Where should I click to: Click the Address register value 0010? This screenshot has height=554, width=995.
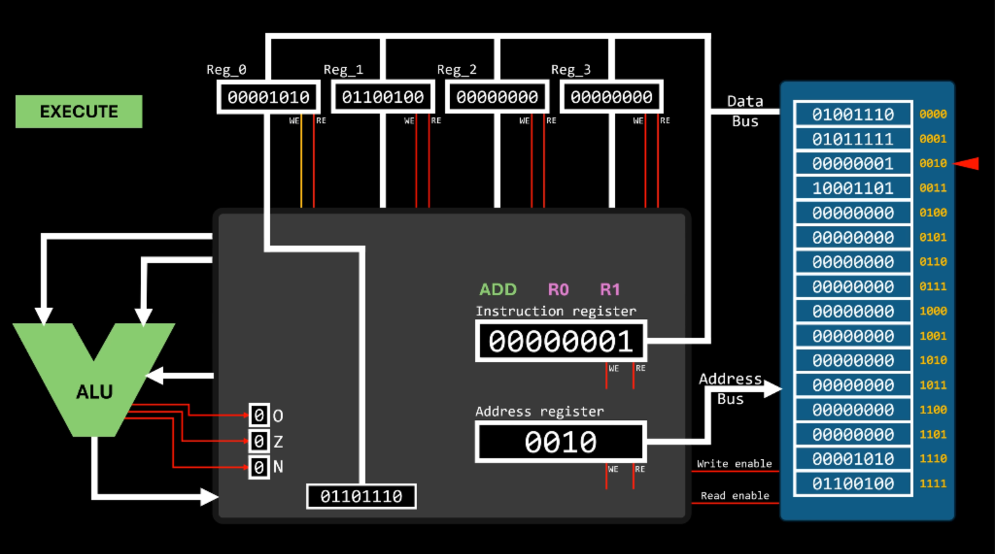[x=560, y=442]
